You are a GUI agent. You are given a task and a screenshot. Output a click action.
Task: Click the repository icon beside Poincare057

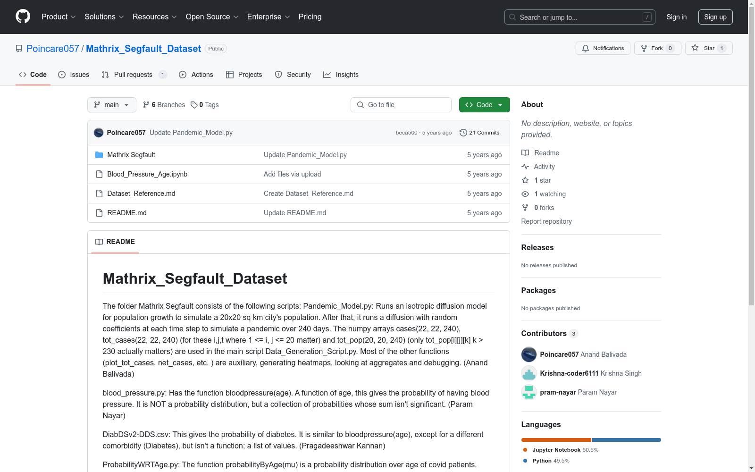coord(19,49)
